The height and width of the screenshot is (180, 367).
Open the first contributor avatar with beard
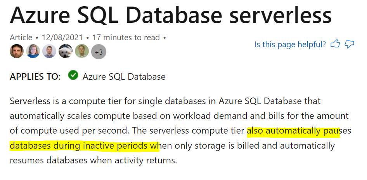(x=17, y=51)
